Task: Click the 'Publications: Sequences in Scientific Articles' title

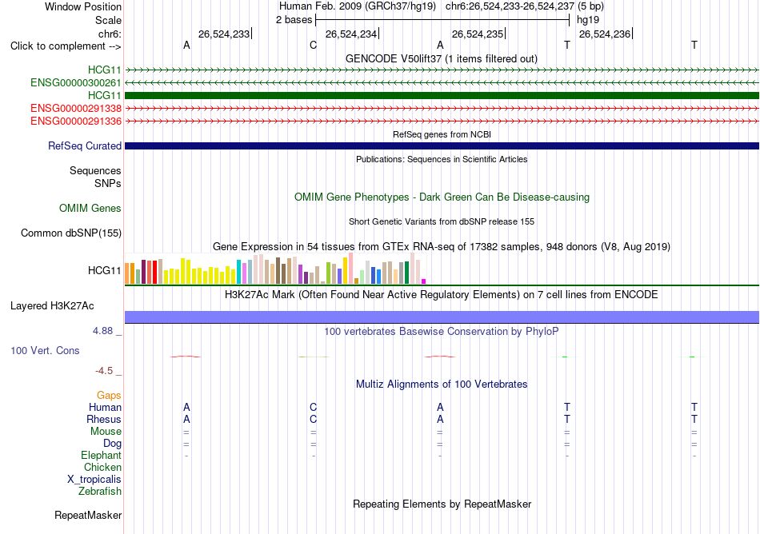Action: [442, 159]
